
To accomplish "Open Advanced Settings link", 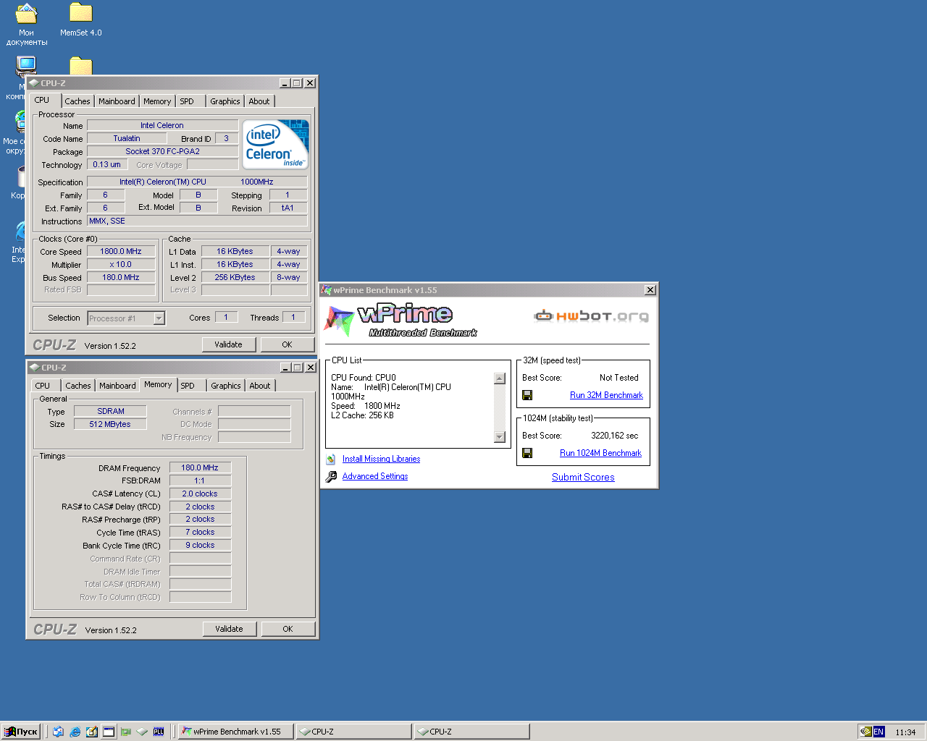I will tap(375, 476).
